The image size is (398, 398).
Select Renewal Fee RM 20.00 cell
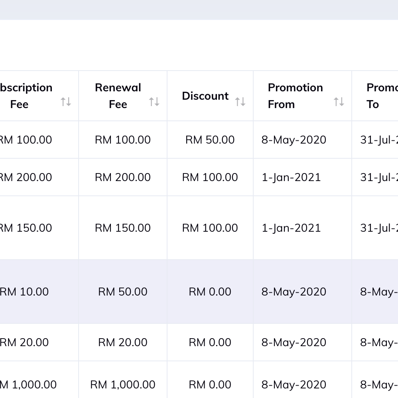123,343
